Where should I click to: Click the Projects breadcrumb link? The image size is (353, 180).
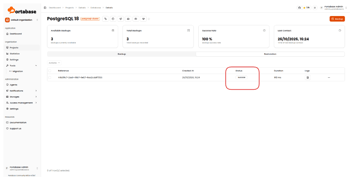pos(69,8)
